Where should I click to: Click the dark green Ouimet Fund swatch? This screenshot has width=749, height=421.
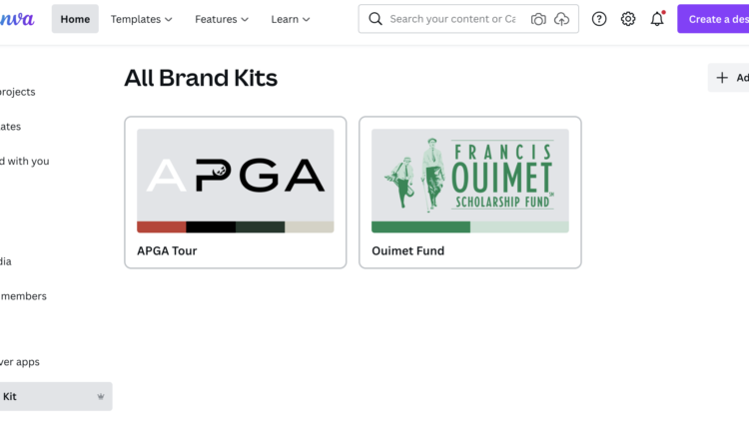point(420,226)
